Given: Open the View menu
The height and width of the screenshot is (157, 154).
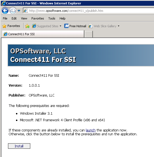Looking at the screenshot, I should (24, 18).
